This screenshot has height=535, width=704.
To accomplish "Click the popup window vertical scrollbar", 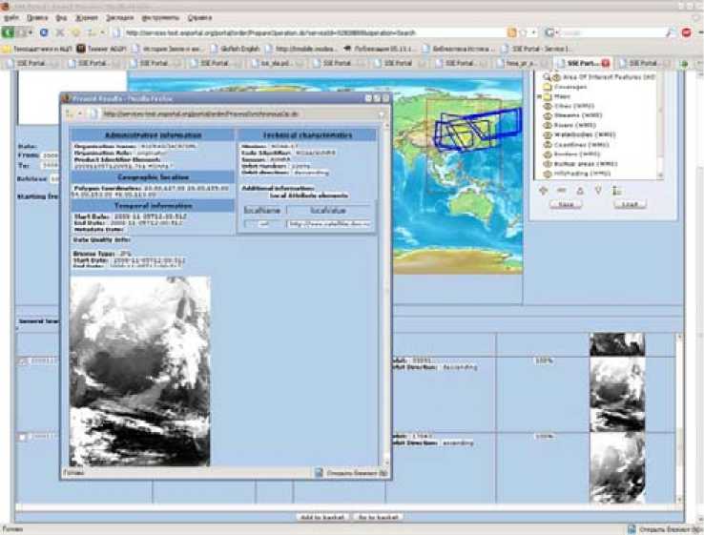I will (x=387, y=296).
